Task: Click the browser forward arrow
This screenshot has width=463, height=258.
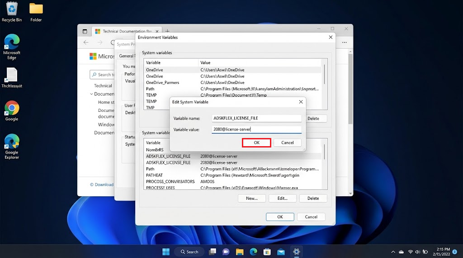Action: coord(100,42)
